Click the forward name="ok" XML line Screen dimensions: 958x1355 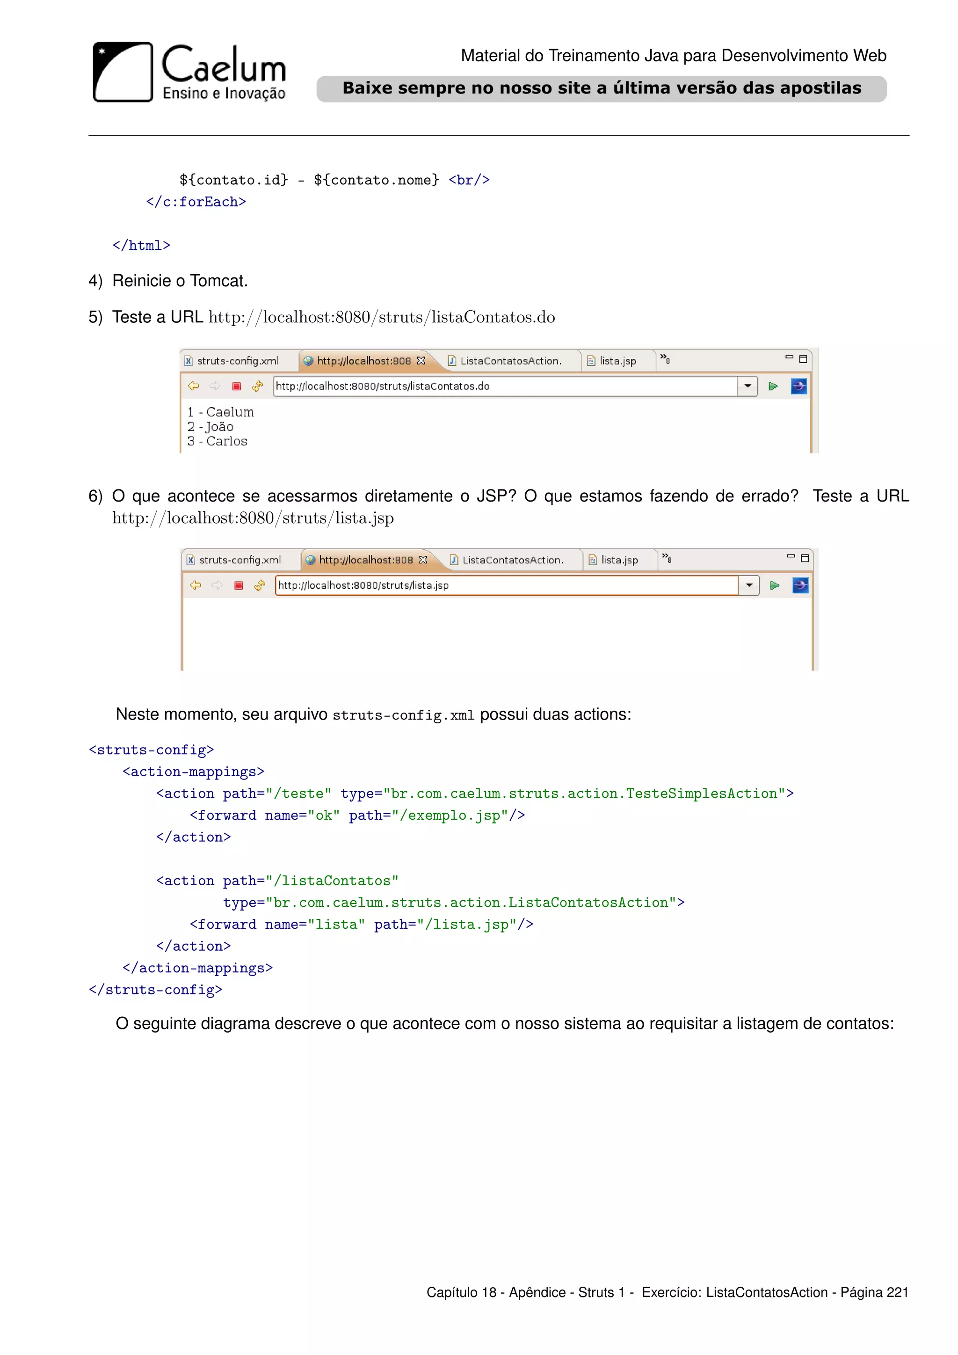pyautogui.click(x=357, y=816)
